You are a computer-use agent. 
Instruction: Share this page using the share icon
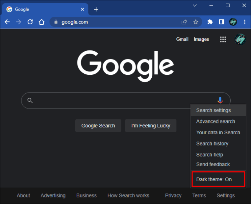[184, 22]
